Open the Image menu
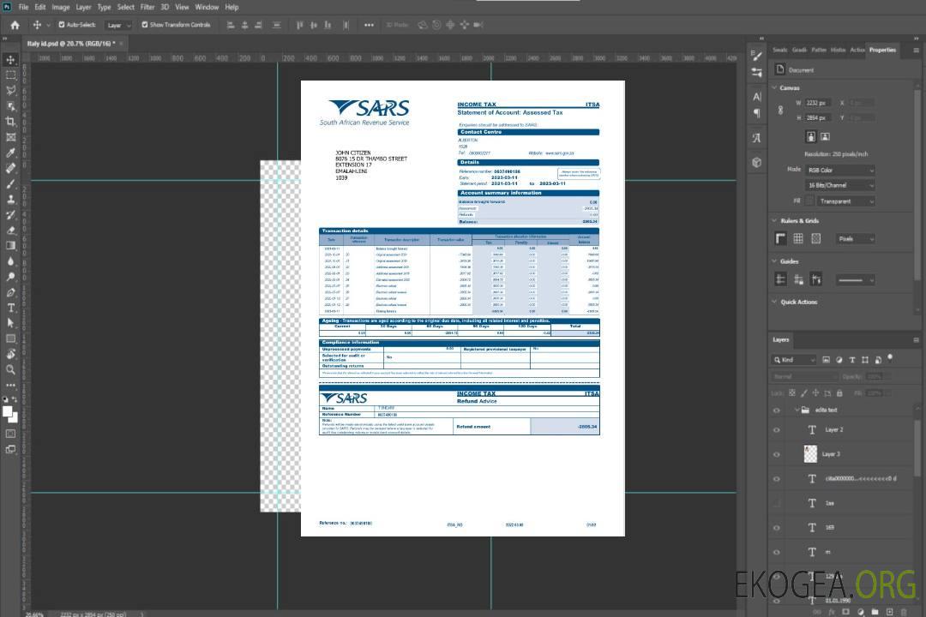This screenshot has height=617, width=926. 60,7
